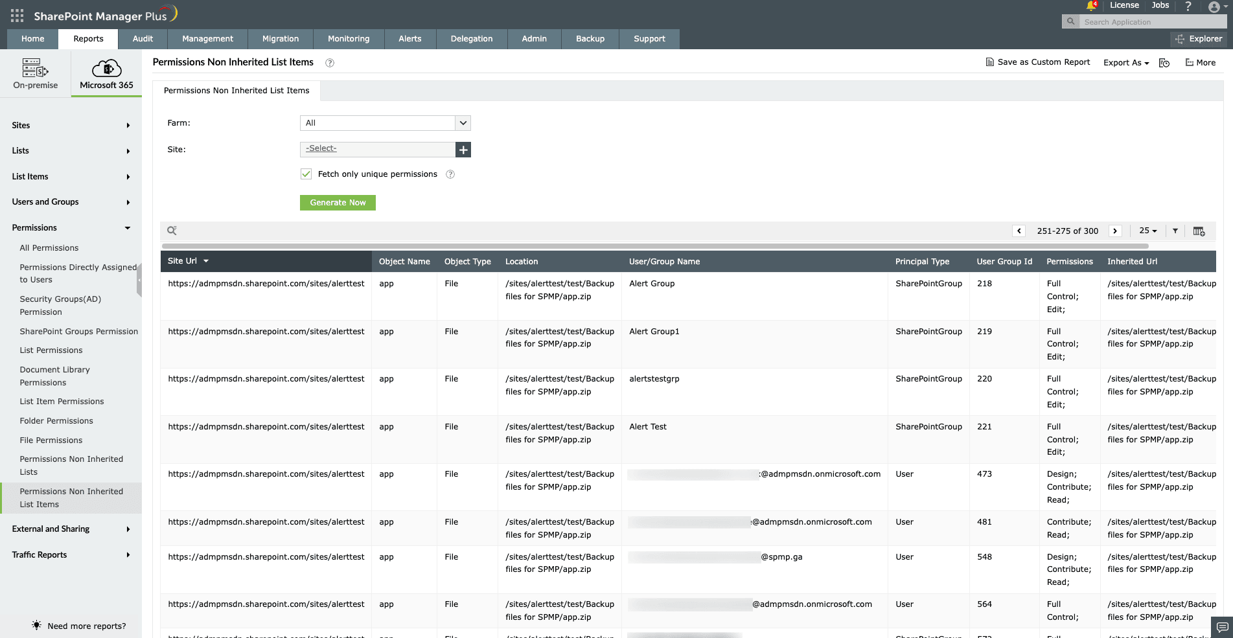Open the Monitoring tab

tap(349, 39)
